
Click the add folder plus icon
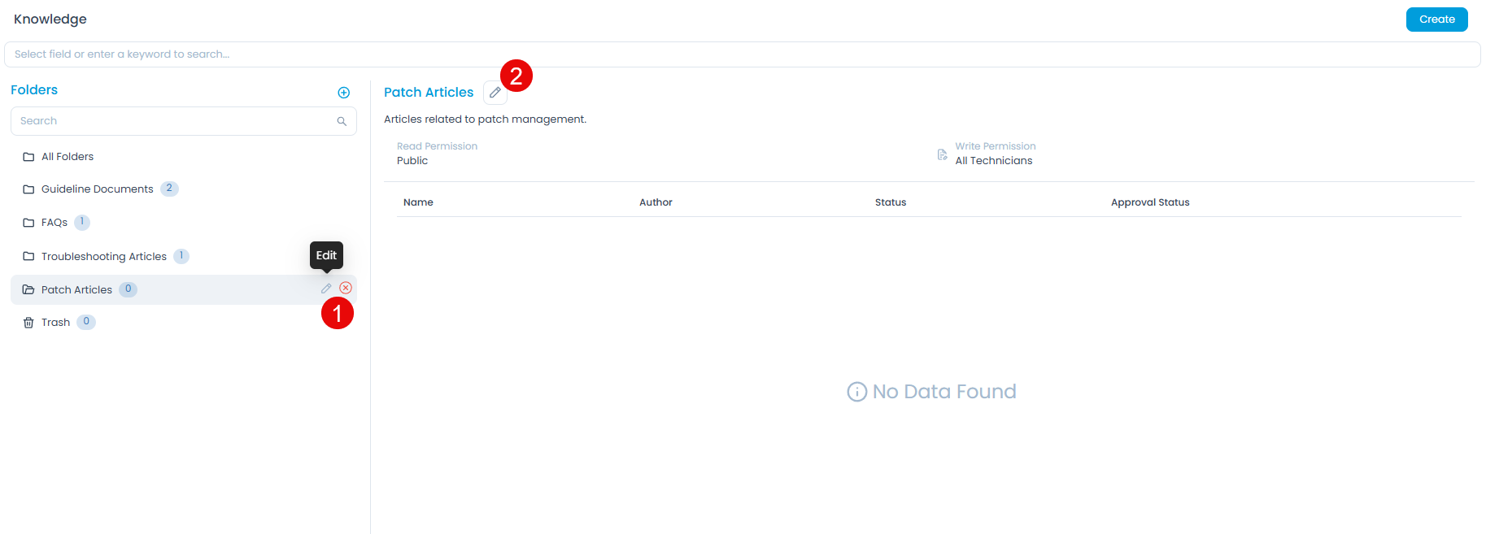(x=343, y=93)
